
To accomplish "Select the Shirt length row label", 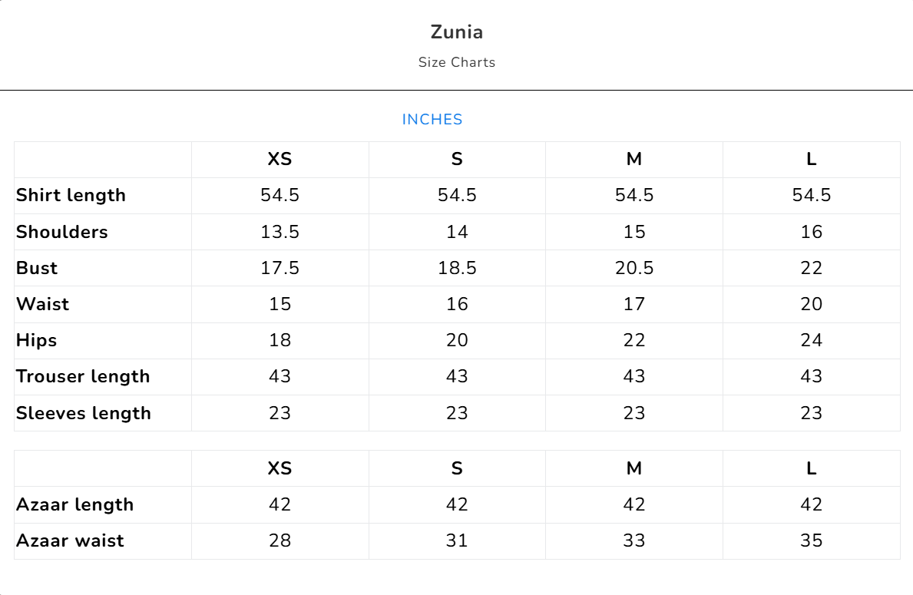I will coord(71,196).
